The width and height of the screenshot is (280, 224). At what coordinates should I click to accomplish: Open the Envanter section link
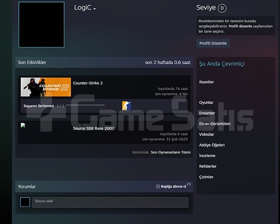[x=207, y=113]
